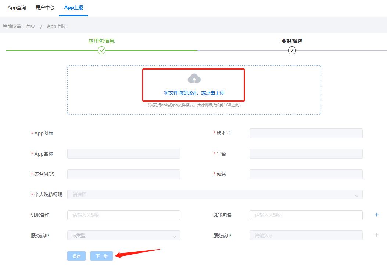Click into the App名称 input field

[x=123, y=153]
